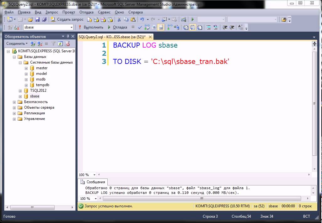Parse the query with the blue checkmark

[140, 27]
